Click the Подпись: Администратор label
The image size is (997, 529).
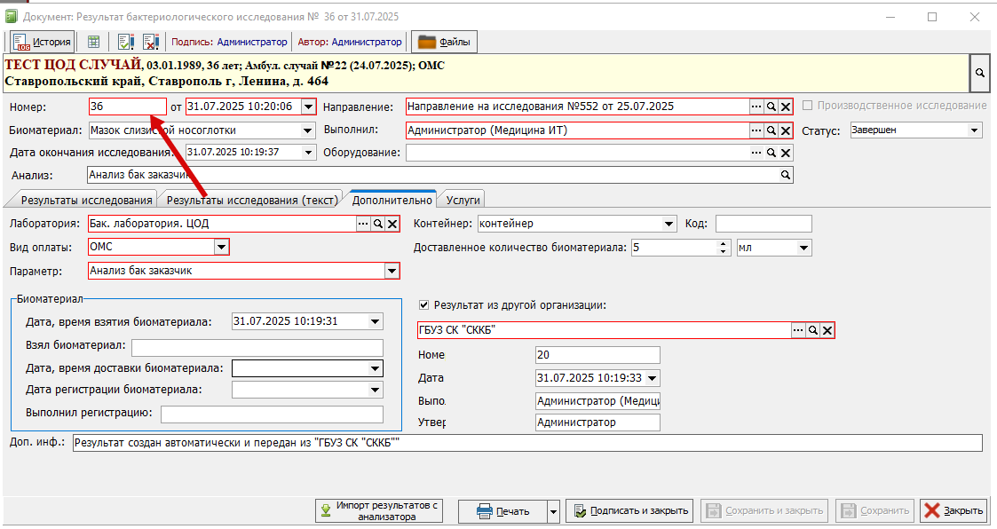click(230, 42)
